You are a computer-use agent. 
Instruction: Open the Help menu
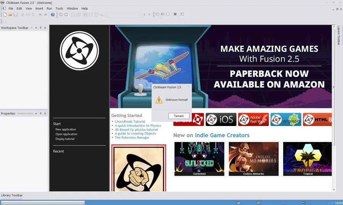click(85, 8)
